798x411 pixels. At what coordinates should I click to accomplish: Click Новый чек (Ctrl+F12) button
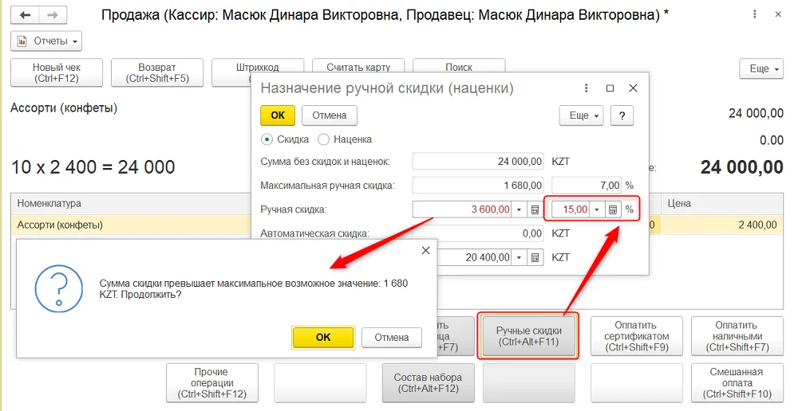tap(57, 72)
